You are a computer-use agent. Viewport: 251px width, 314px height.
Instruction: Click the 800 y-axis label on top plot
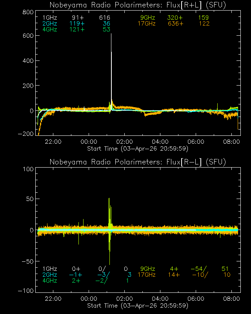tap(27, 12)
